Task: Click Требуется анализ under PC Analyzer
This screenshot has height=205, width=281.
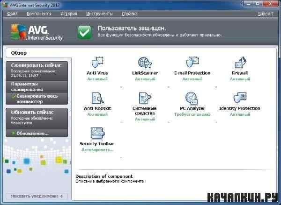Action: pyautogui.click(x=192, y=114)
